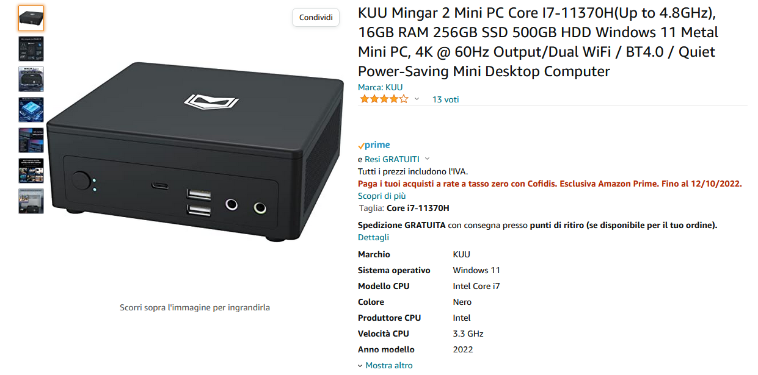Click the product title text
Viewport: 758px width, 375px height.
(x=538, y=42)
